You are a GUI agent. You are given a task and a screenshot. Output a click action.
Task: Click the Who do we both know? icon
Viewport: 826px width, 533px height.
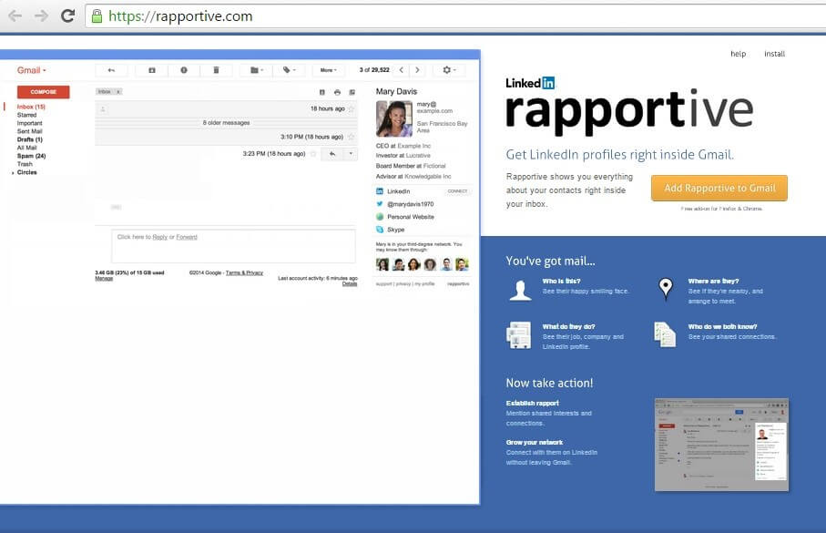click(x=665, y=334)
